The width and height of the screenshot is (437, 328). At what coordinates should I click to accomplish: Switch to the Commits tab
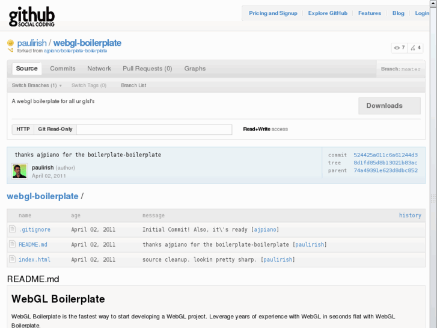[63, 69]
